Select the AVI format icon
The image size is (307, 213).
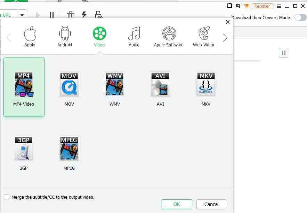pyautogui.click(x=160, y=84)
